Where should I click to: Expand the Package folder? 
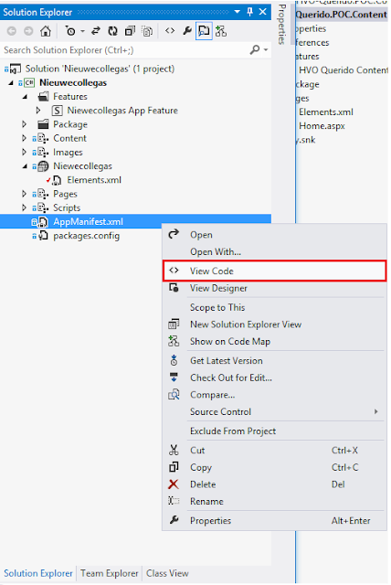(25, 124)
